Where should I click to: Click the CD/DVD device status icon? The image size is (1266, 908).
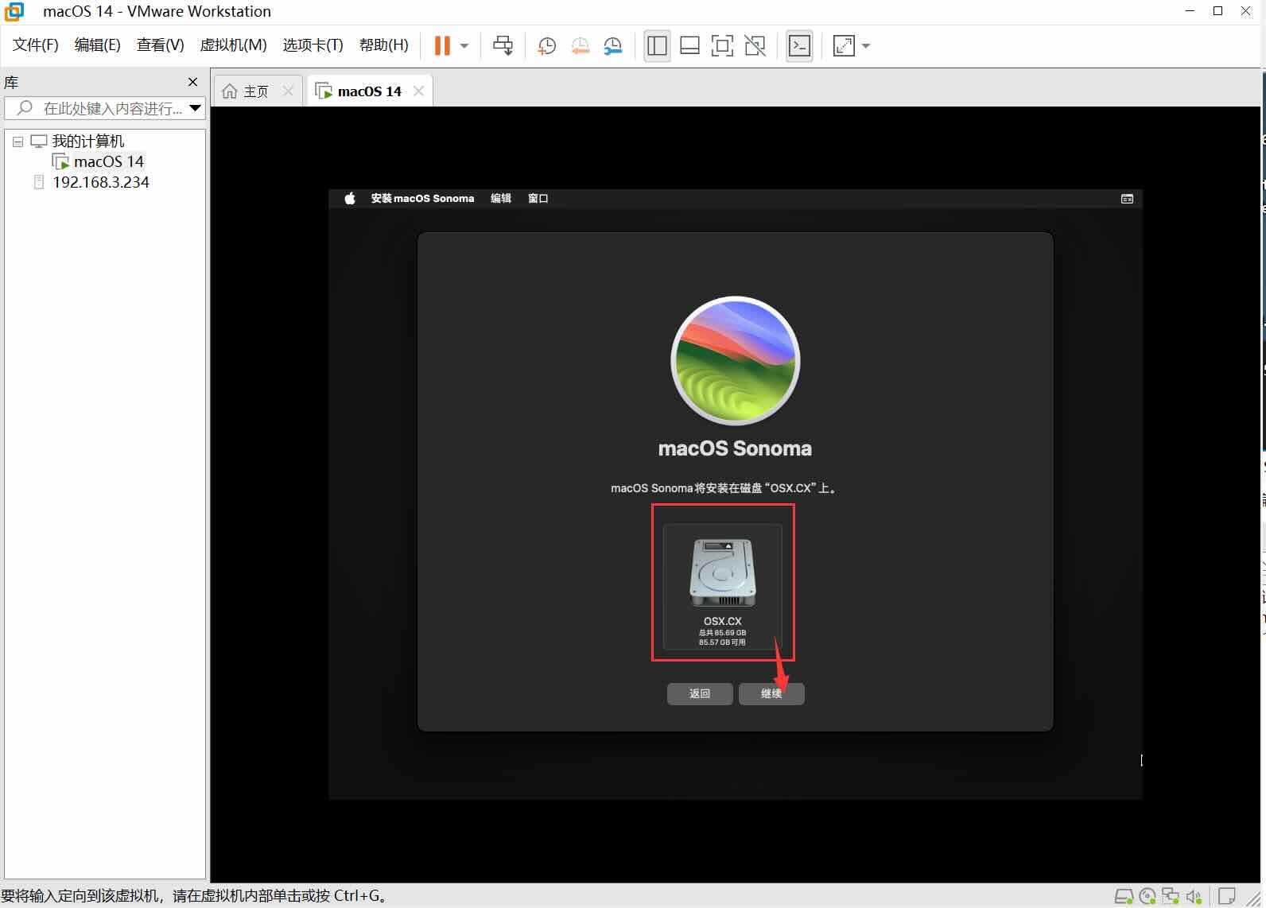(1148, 897)
